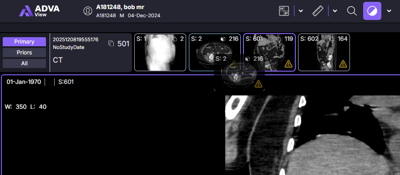Click the 01-Jan-1970 date overlay
Viewport: 400px width, 175px height.
24,82
